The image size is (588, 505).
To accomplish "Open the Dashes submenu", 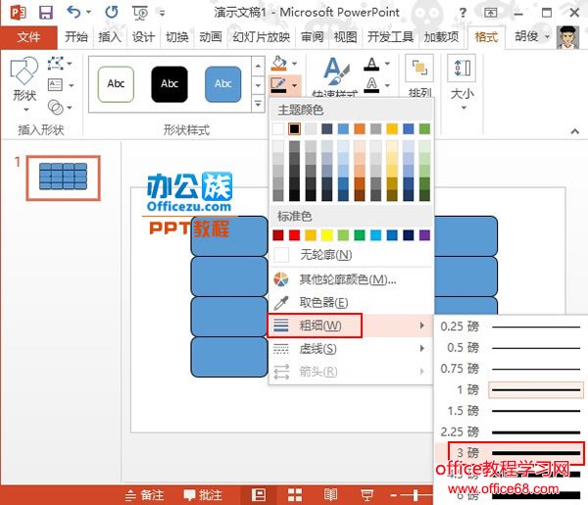I will [351, 349].
